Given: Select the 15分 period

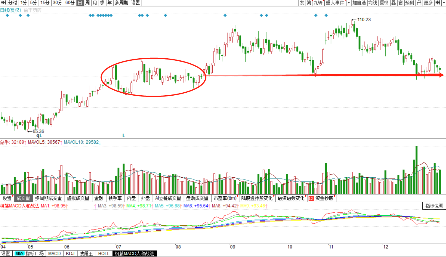Looking at the screenshot, I should pos(45,3).
